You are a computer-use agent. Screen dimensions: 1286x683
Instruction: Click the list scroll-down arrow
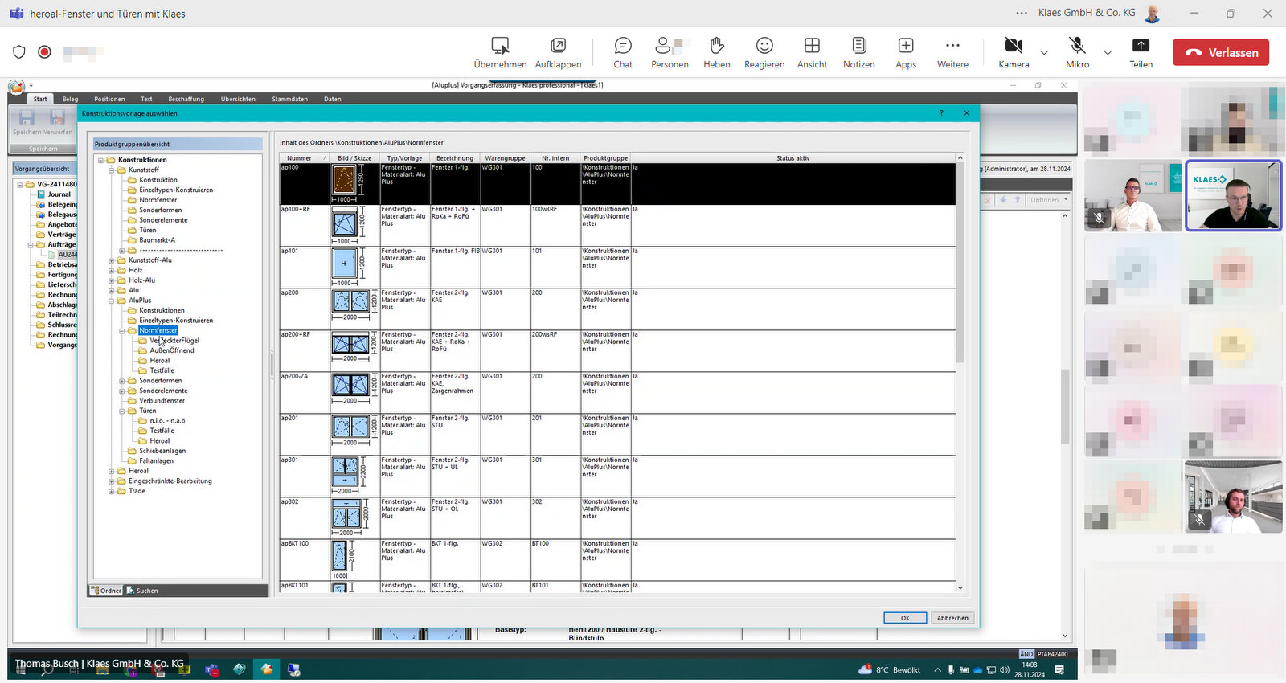pos(960,588)
